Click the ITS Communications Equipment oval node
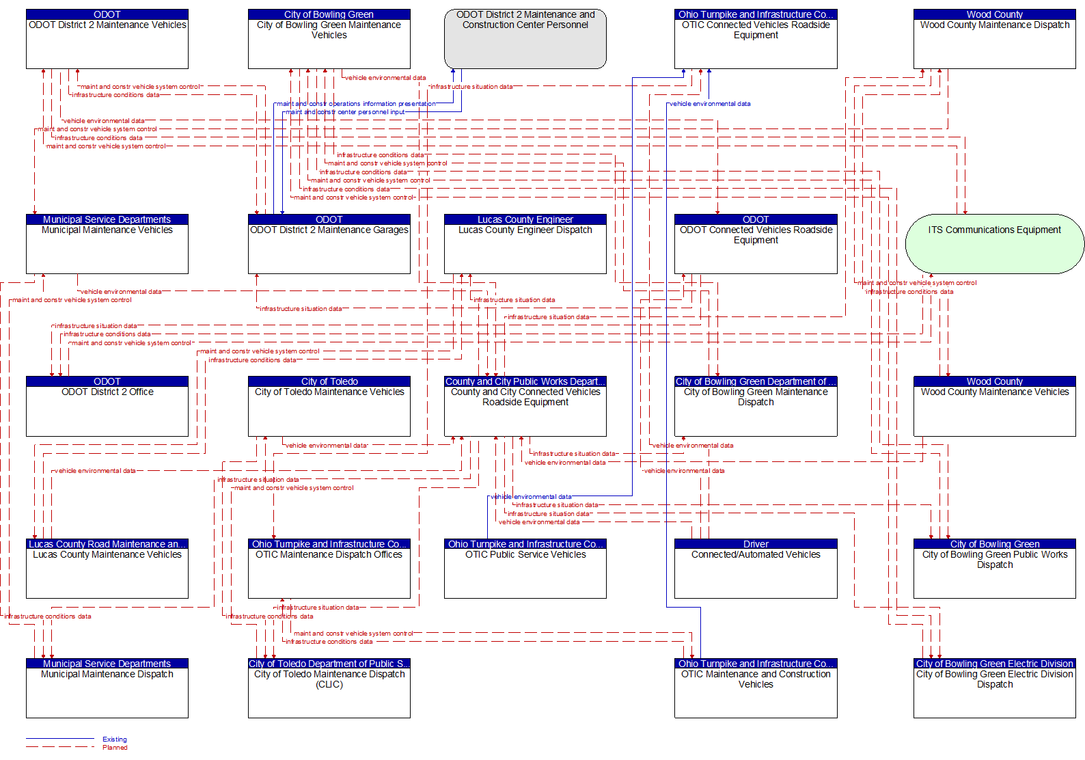 [995, 244]
